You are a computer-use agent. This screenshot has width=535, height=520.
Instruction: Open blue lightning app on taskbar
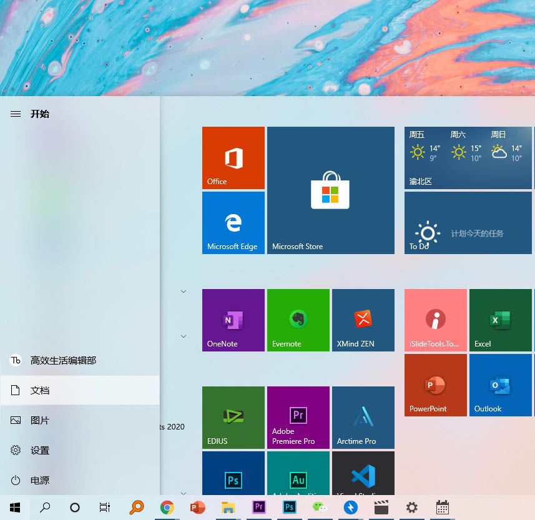[350, 508]
